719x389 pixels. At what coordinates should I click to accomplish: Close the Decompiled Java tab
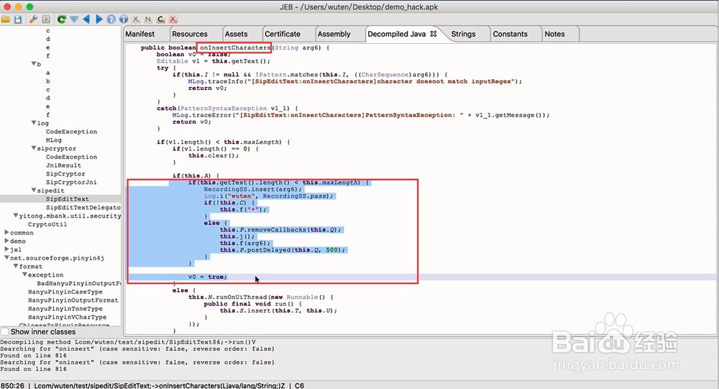point(434,34)
